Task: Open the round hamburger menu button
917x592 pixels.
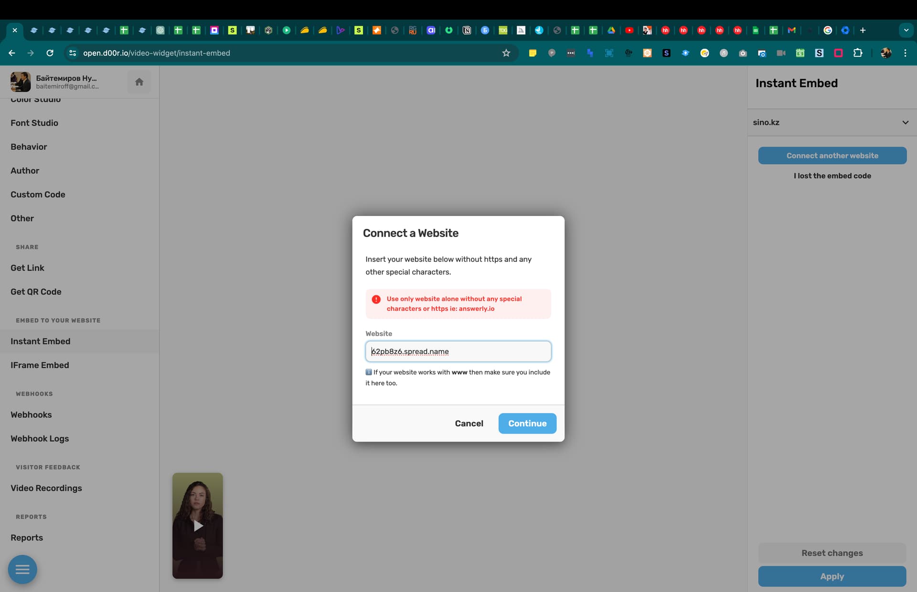Action: click(22, 569)
